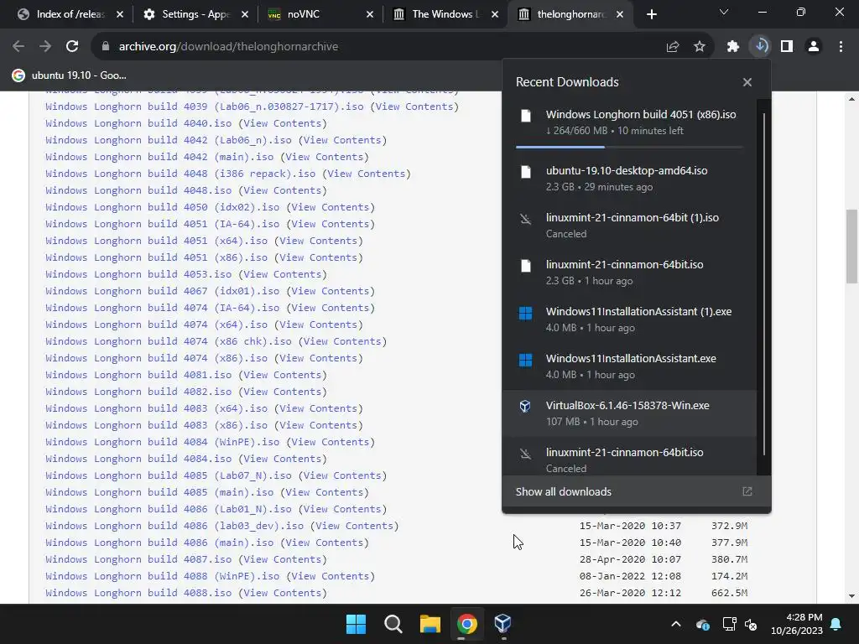Select canceled linuxmint-21-cinnamon-64bit (1).iso entry
The height and width of the screenshot is (644, 859).
[629, 226]
